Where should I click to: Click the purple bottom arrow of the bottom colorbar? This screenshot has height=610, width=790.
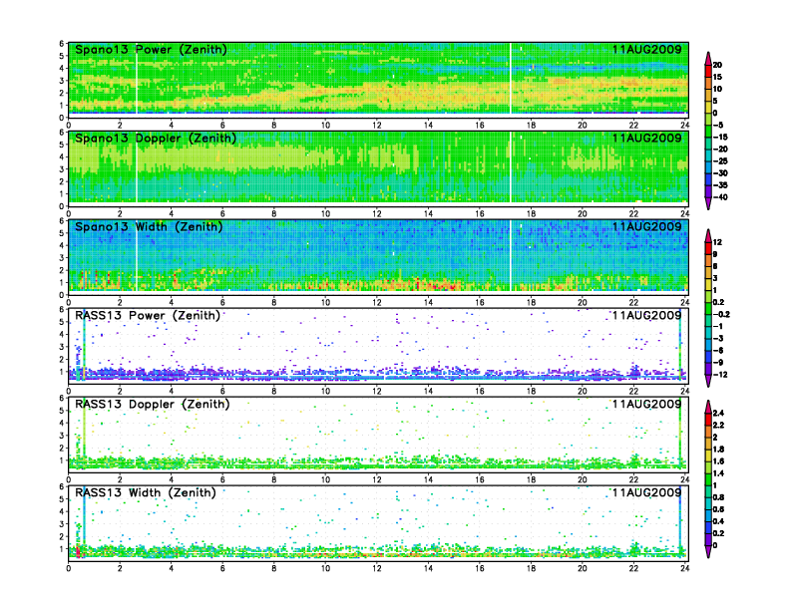coord(708,552)
